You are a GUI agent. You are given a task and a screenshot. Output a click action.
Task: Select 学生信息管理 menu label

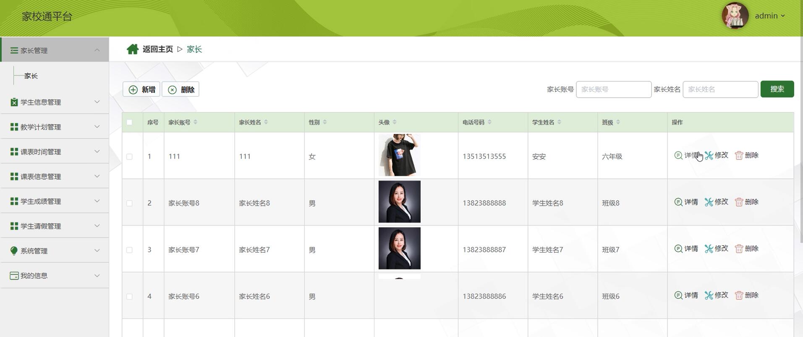(41, 102)
